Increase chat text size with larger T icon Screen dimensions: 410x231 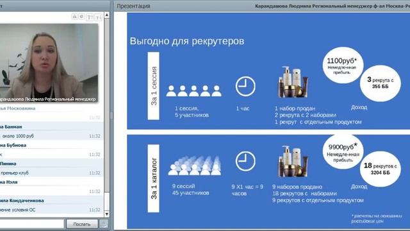pos(90,17)
